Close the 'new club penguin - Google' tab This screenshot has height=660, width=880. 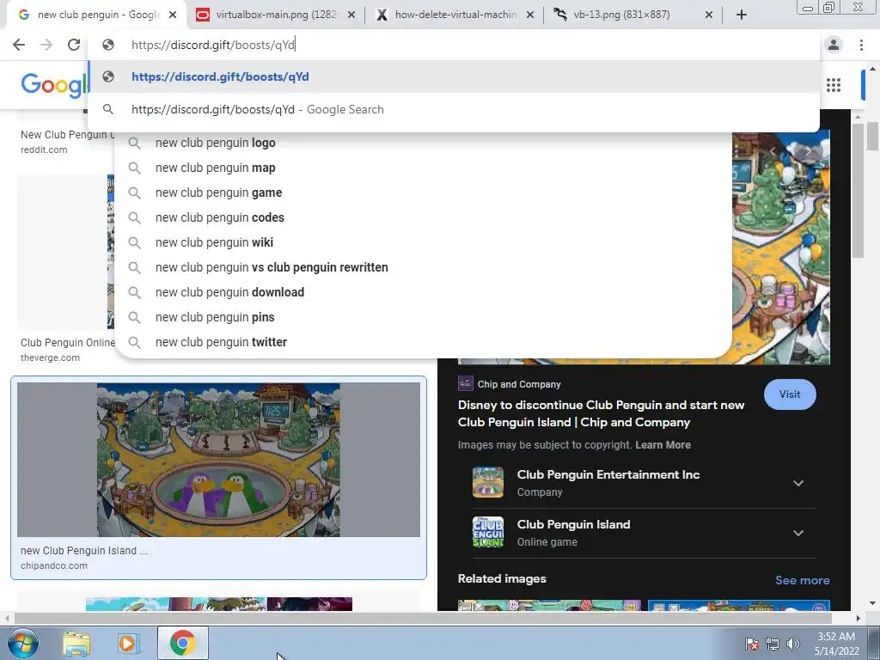[x=173, y=15]
